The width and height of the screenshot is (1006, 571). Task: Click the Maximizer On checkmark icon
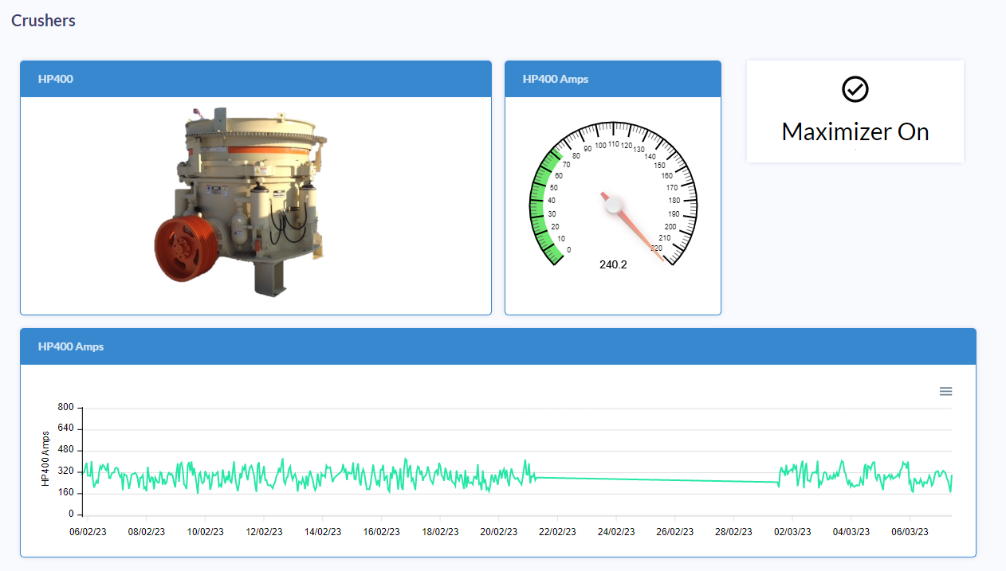click(x=855, y=89)
